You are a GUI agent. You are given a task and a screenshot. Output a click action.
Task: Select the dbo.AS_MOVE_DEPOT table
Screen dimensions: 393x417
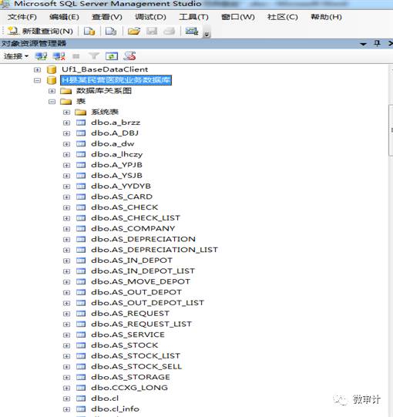(x=141, y=281)
